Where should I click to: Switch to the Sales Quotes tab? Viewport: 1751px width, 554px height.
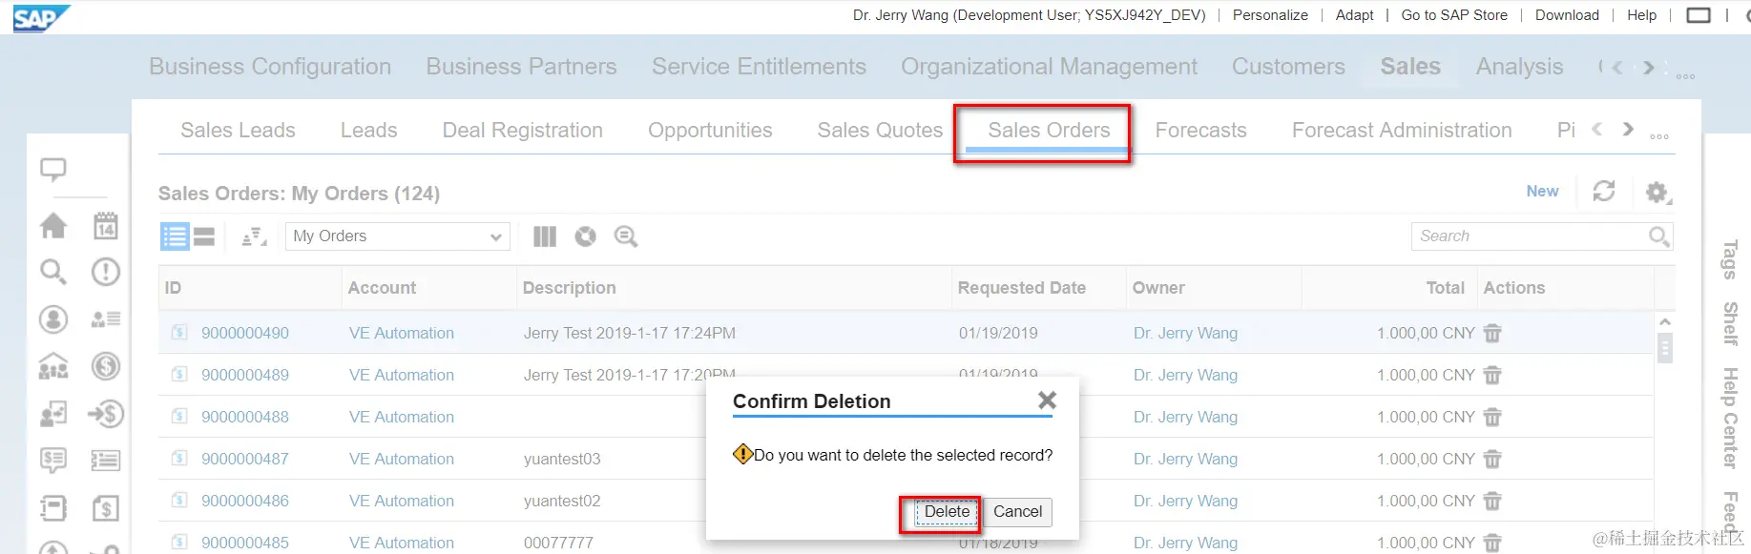click(x=880, y=130)
